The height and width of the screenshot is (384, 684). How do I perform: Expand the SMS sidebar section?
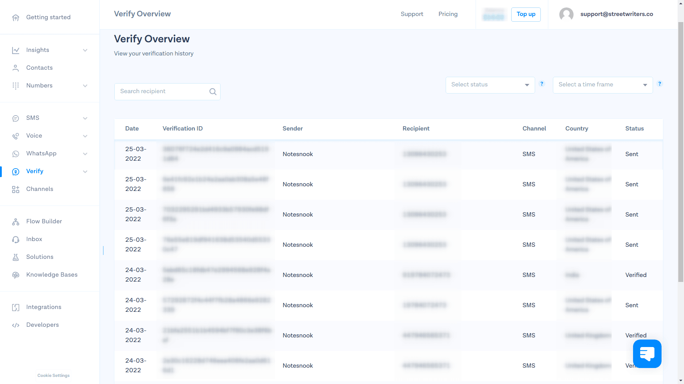pos(85,118)
